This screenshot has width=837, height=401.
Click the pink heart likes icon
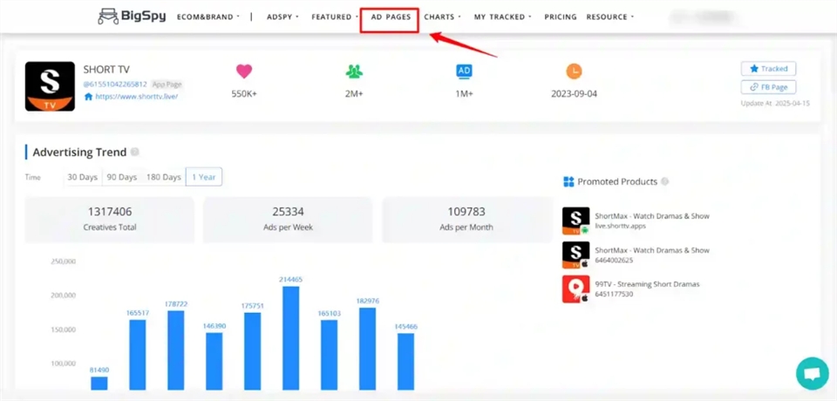coord(244,71)
